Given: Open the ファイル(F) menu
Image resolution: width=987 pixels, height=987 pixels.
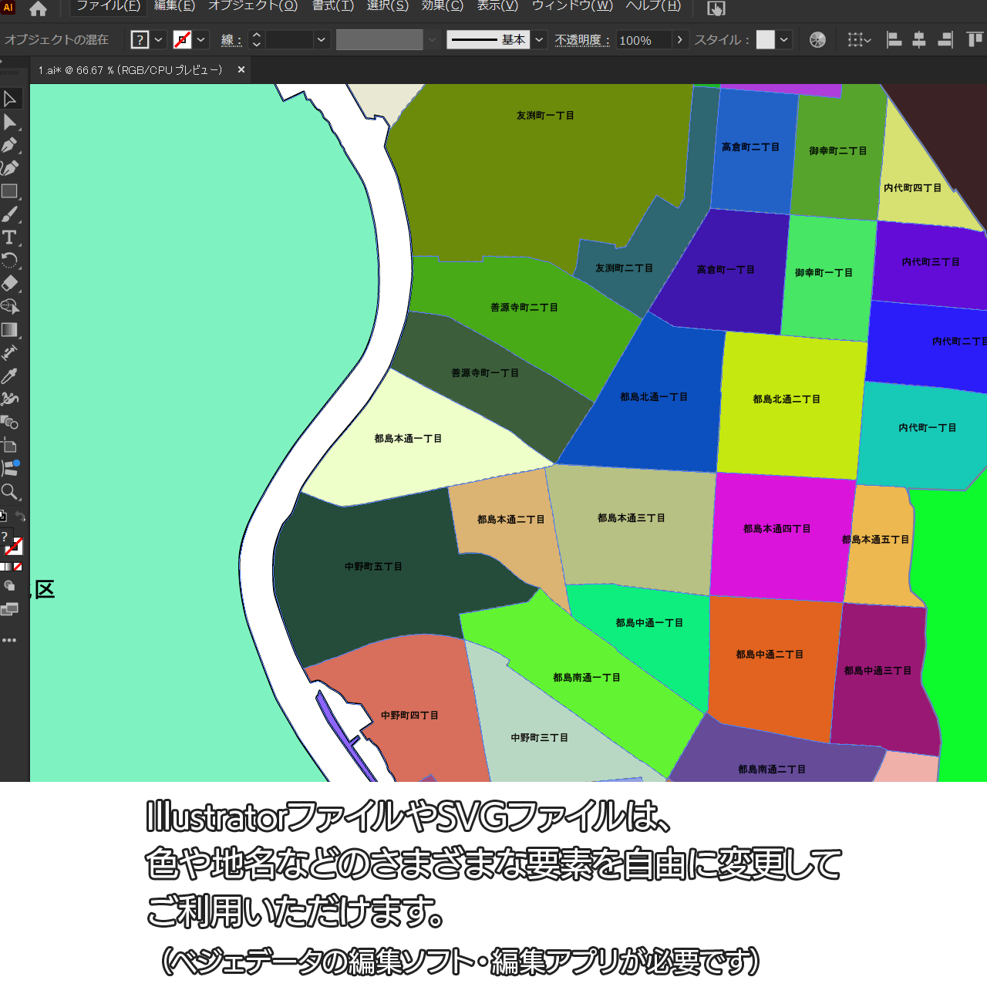Looking at the screenshot, I should (108, 6).
